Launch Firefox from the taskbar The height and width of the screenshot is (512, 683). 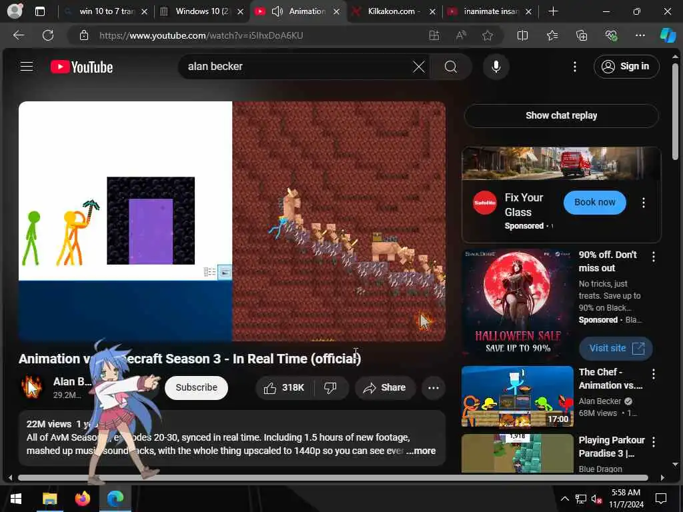[82, 499]
